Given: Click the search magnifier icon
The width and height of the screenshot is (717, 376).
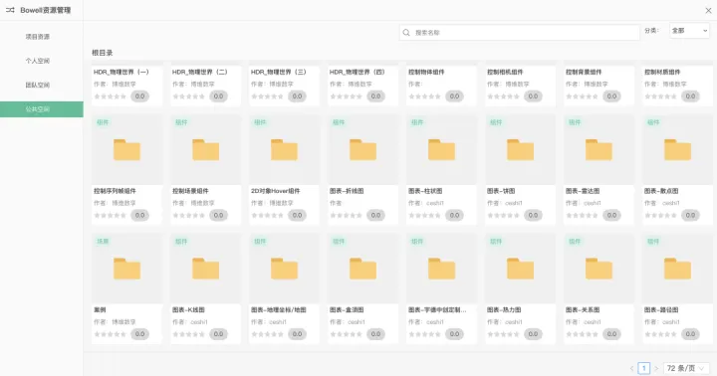Looking at the screenshot, I should click(x=406, y=33).
